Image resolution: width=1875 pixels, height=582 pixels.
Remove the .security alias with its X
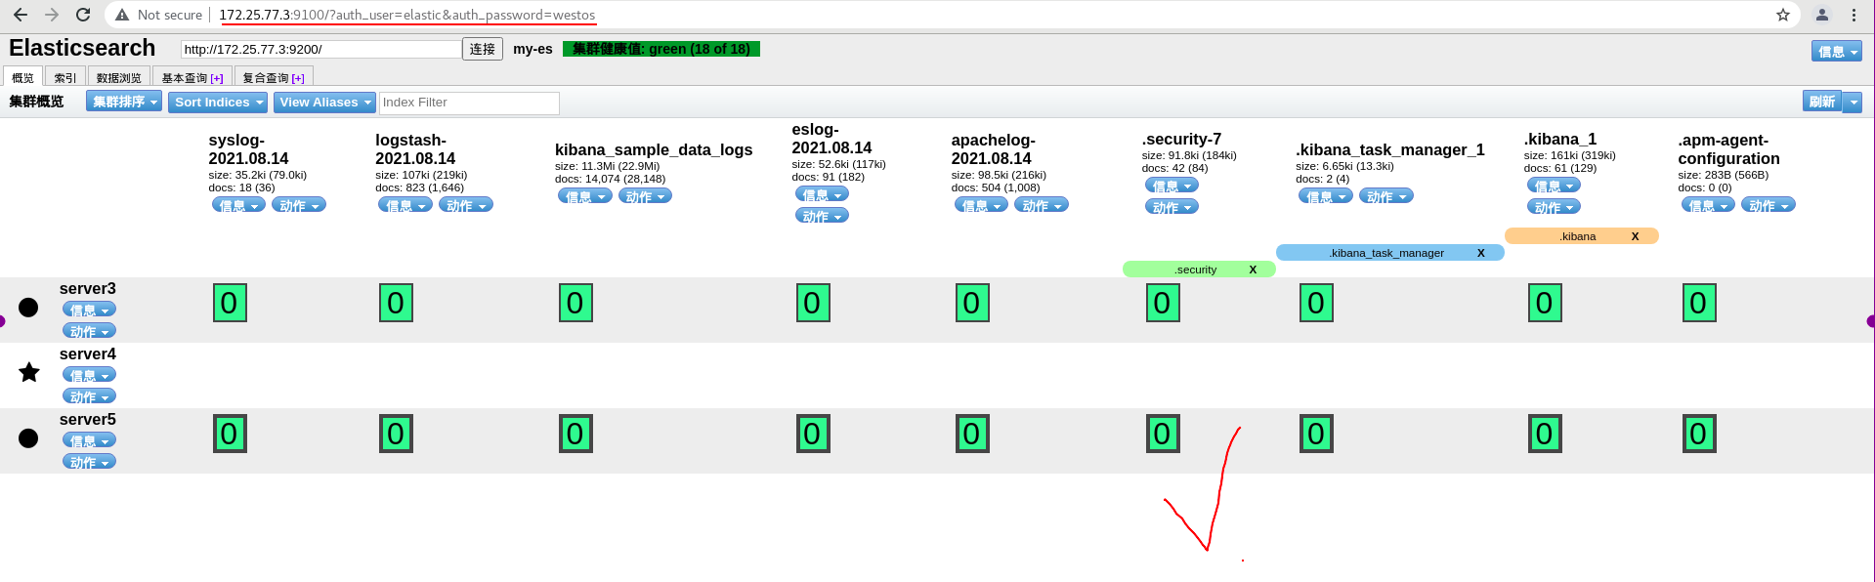1253,270
